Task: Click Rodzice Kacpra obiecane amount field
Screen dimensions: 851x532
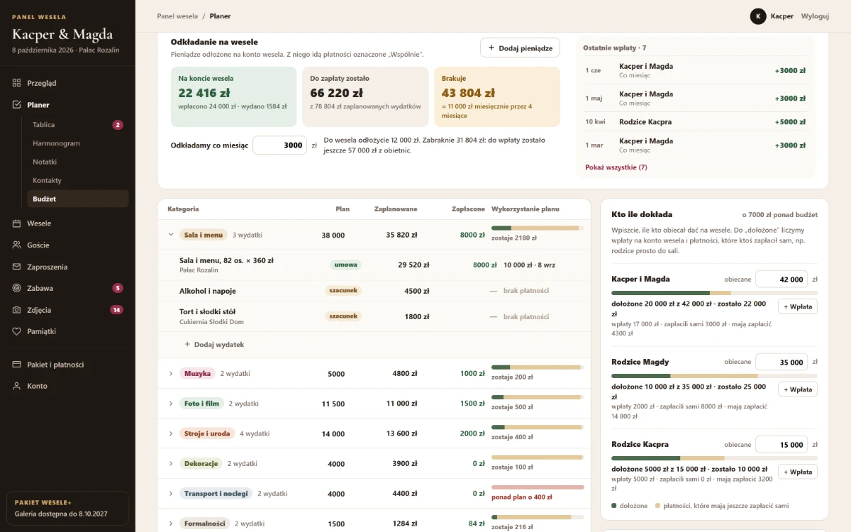Action: (x=782, y=445)
